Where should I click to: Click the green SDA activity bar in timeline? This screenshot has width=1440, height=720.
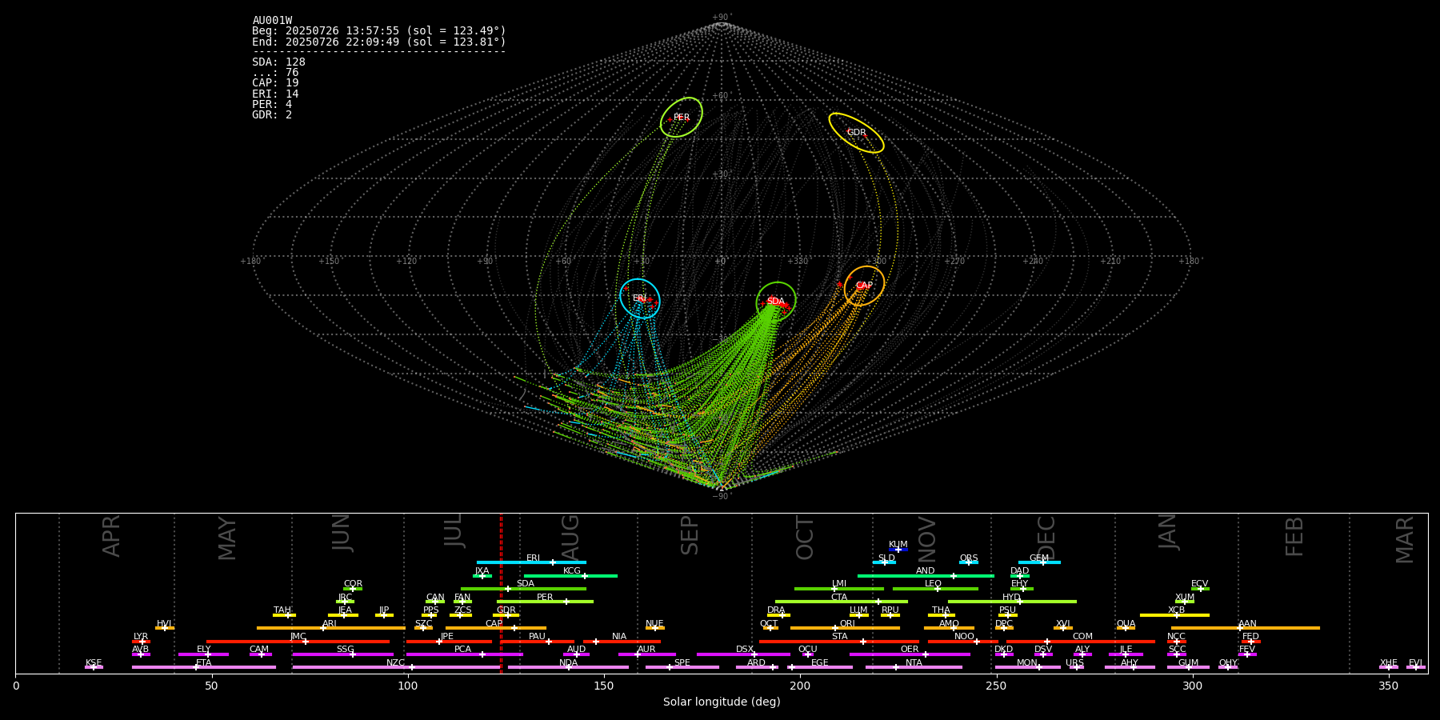pos(523,589)
